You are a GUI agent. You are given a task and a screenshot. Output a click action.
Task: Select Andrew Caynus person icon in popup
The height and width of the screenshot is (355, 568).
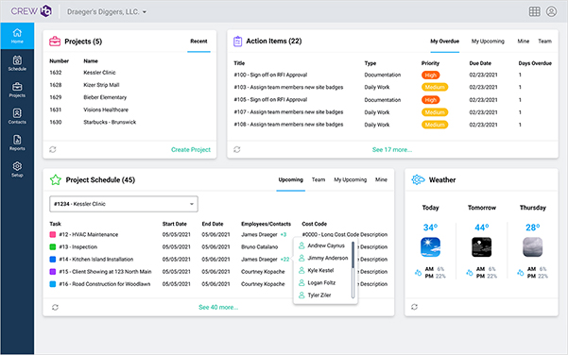[301, 245]
